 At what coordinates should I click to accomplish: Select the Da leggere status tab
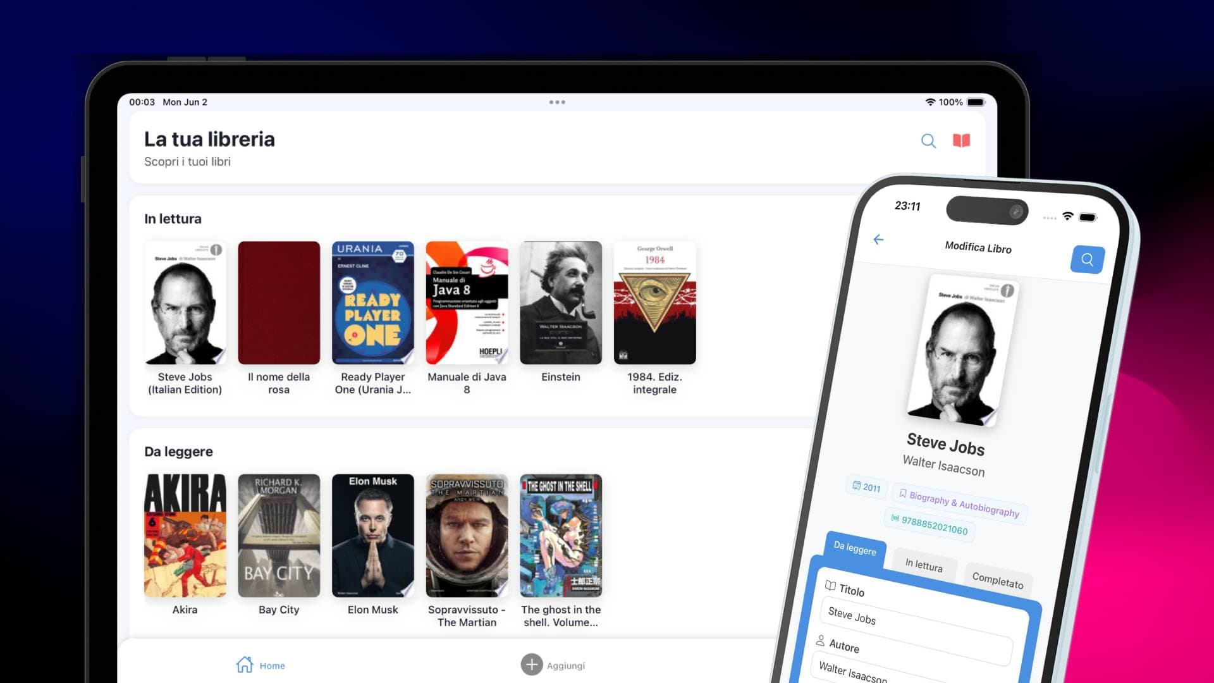tap(855, 548)
